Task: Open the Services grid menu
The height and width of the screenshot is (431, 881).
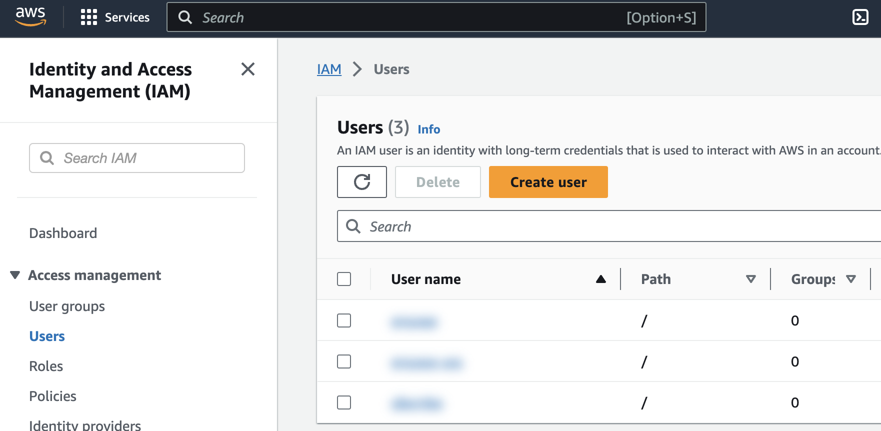Action: tap(89, 17)
